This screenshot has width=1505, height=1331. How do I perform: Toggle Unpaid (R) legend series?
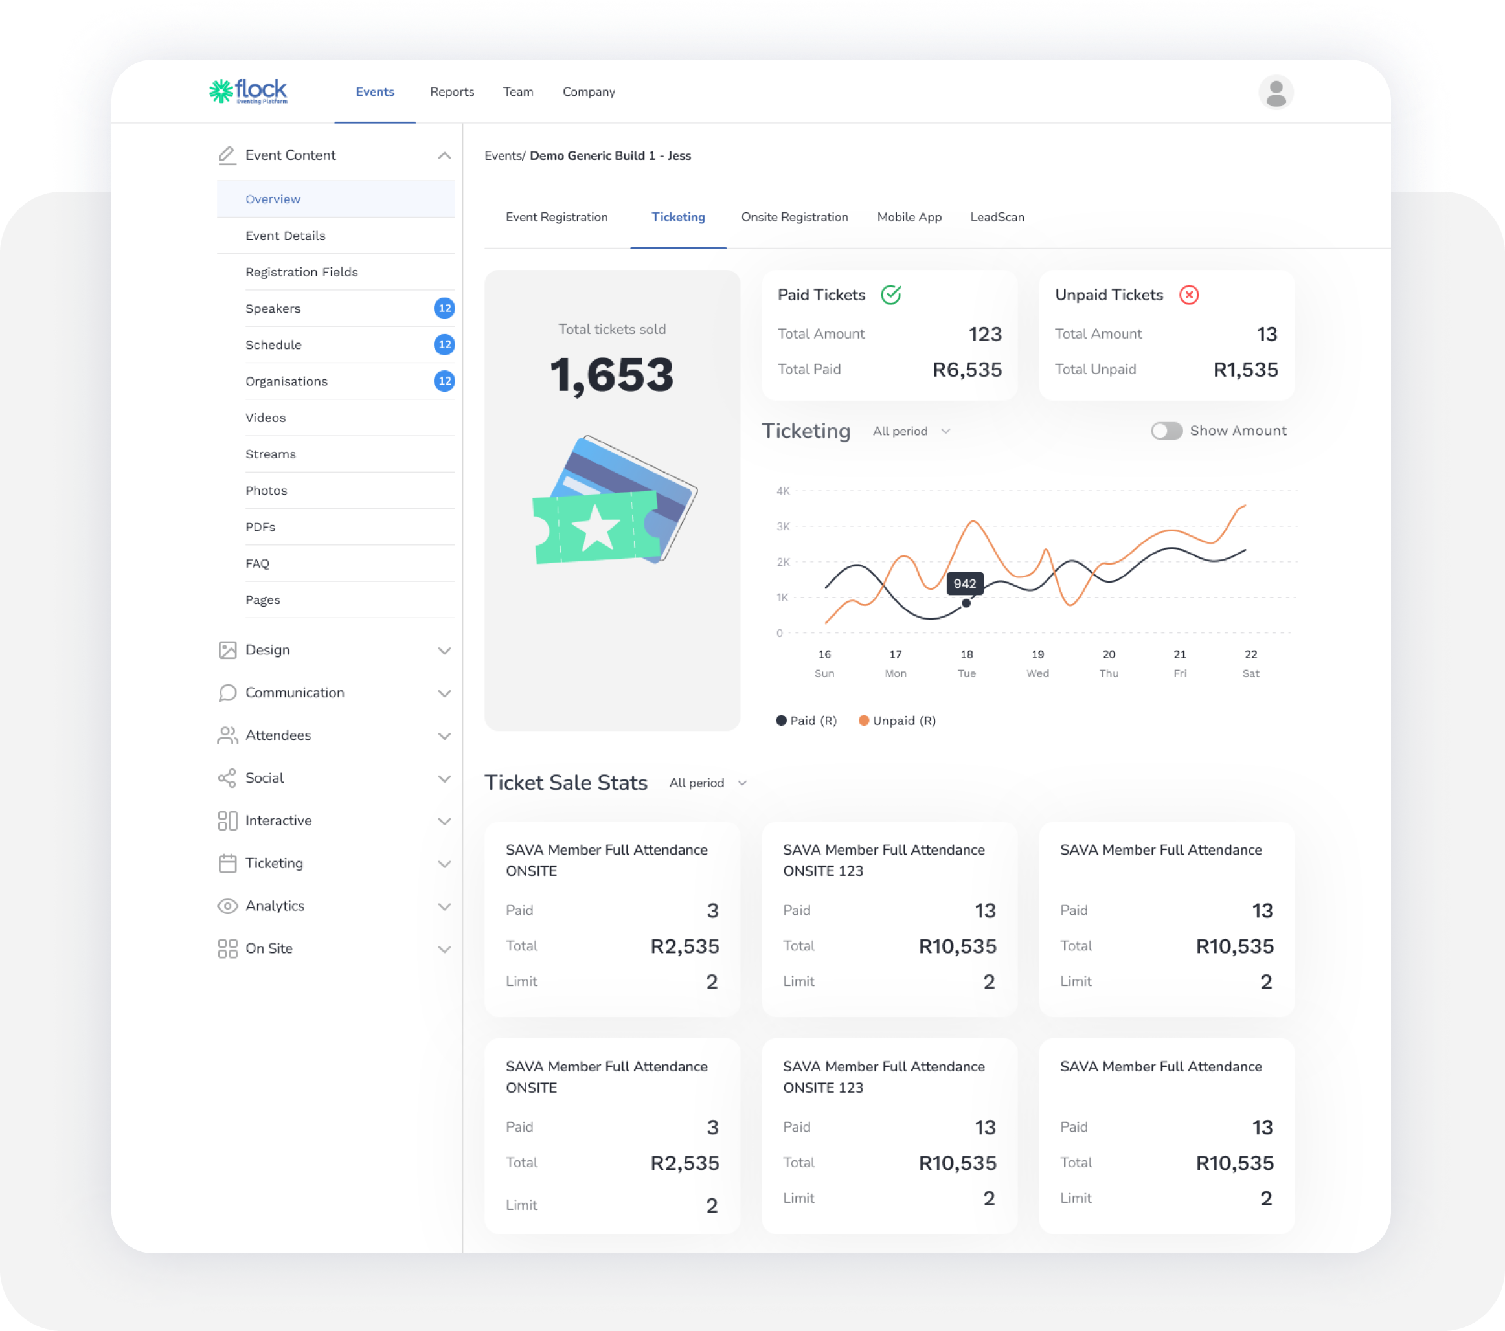click(897, 721)
